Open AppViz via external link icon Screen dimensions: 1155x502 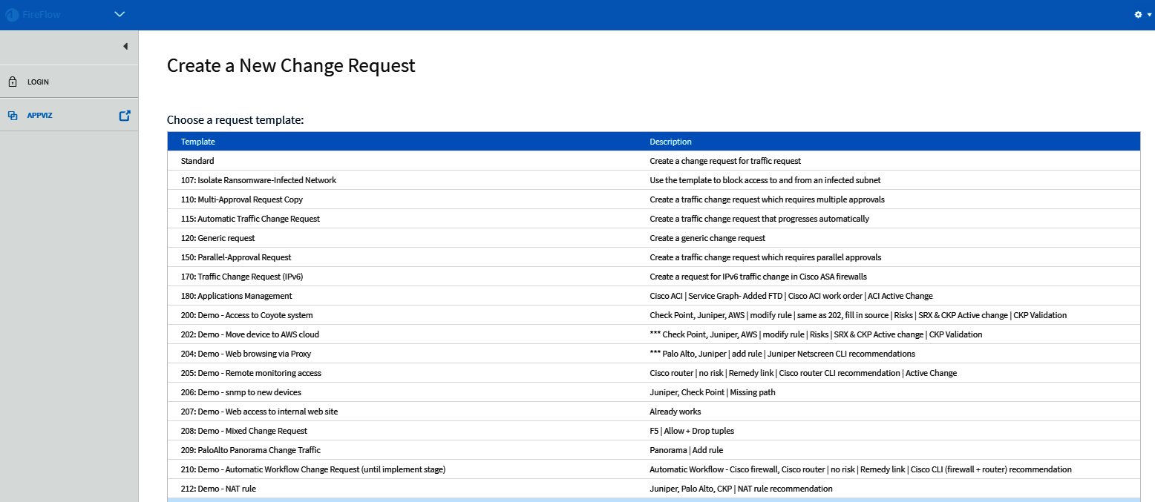125,116
